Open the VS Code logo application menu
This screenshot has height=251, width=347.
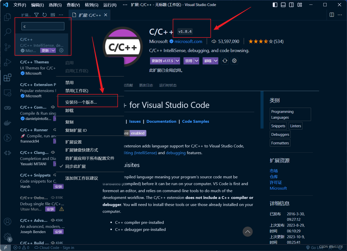click(6, 5)
